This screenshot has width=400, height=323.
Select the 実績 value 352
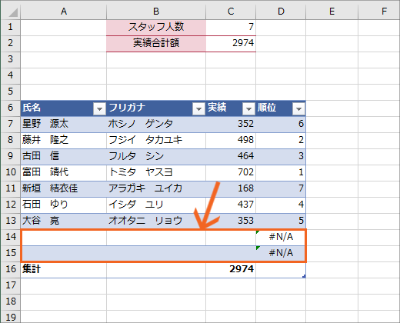[x=231, y=124]
